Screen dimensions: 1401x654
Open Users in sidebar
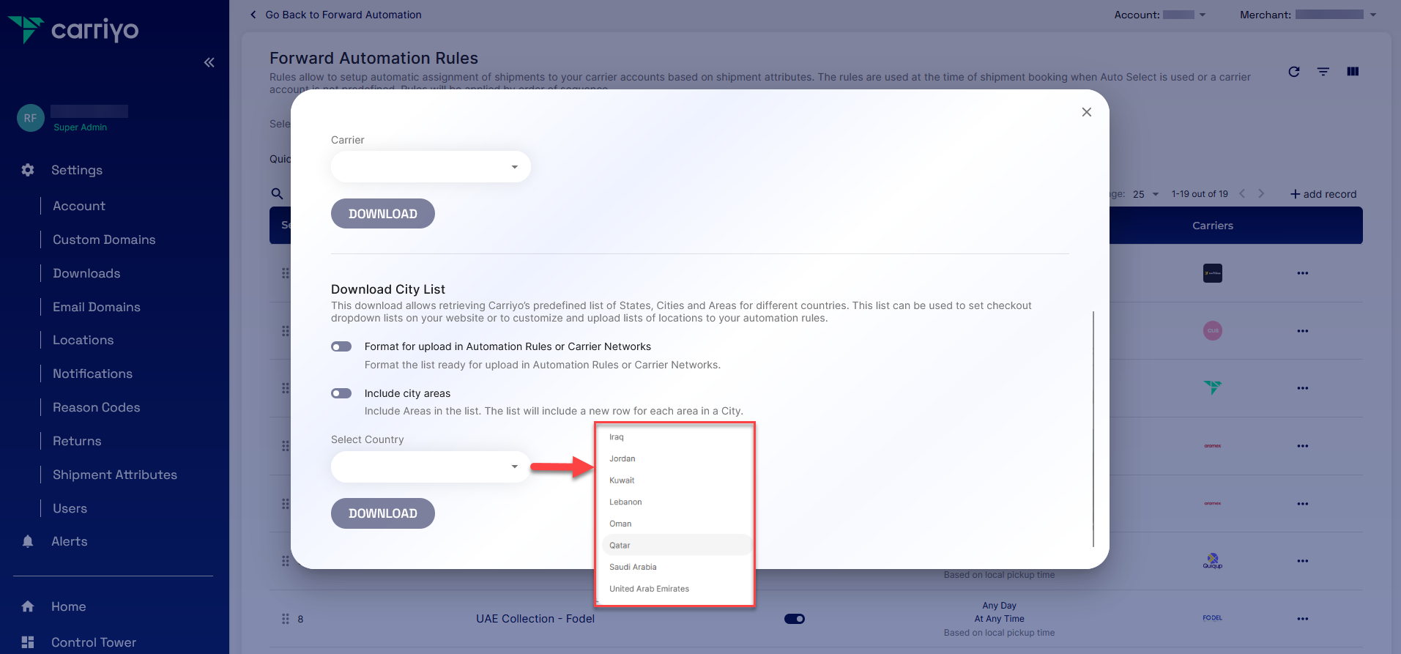pyautogui.click(x=70, y=508)
